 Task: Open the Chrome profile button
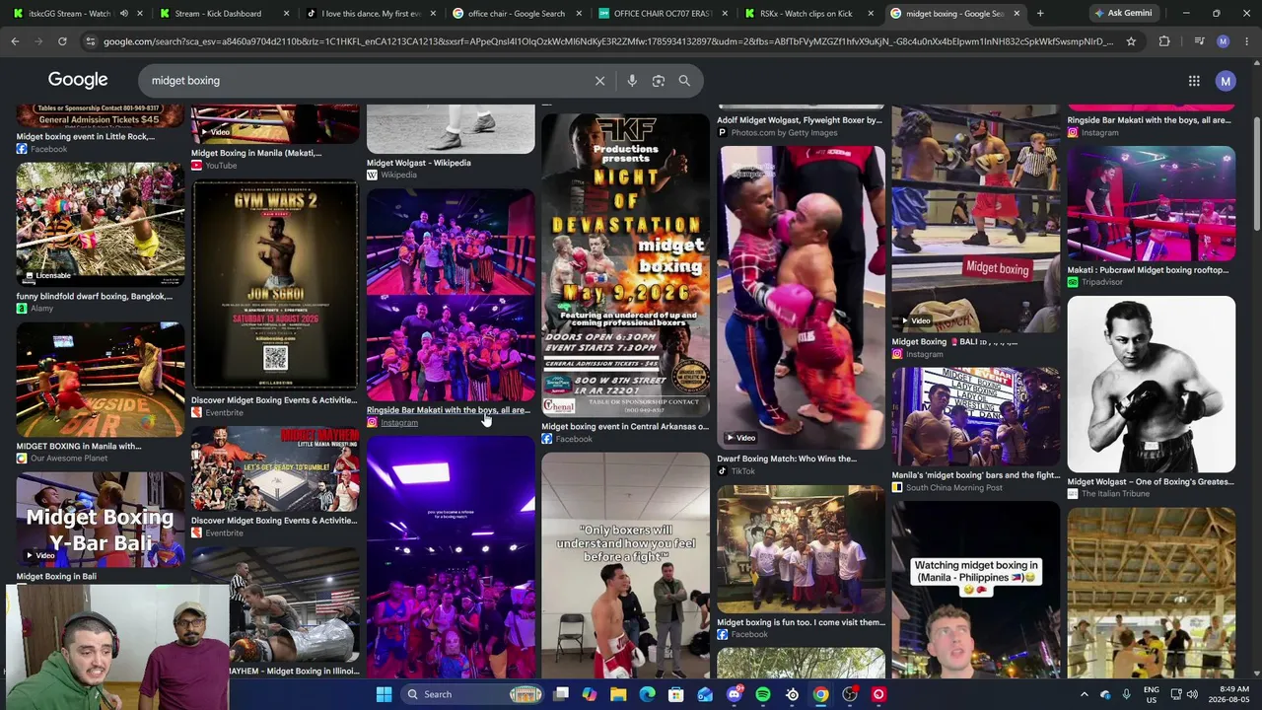1224,41
